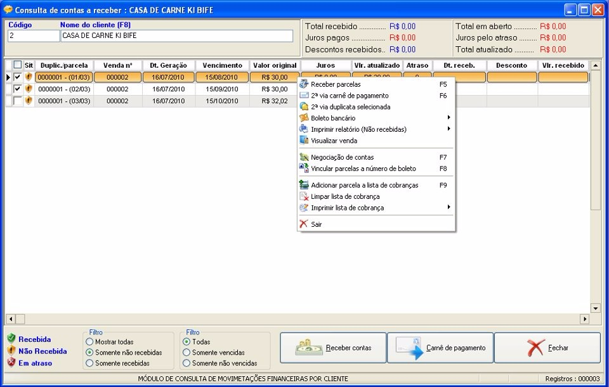Choose Receber parcelas from the context menu
The image size is (609, 387).
(x=376, y=84)
